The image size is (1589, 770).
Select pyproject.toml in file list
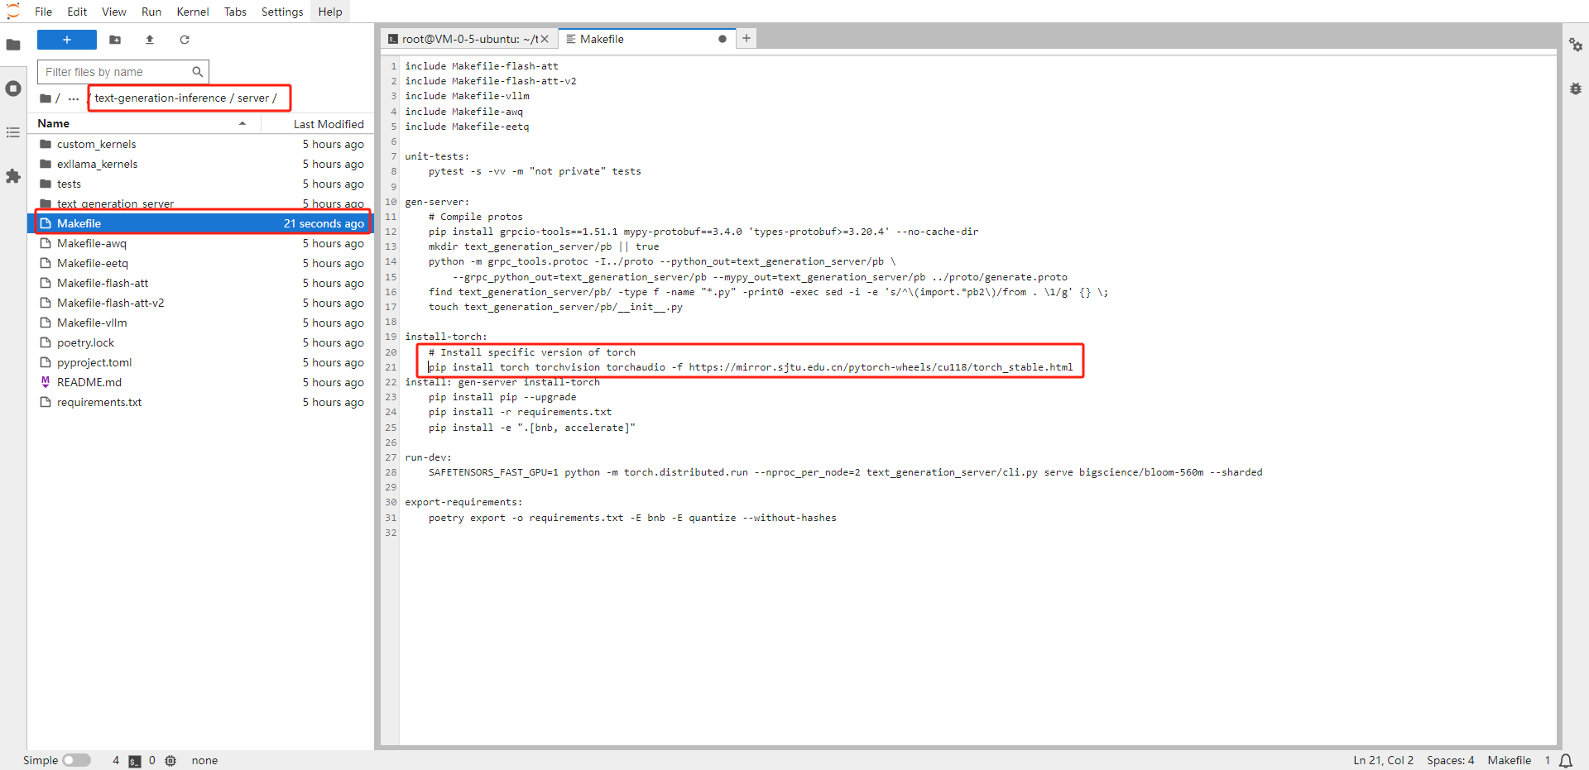pyautogui.click(x=201, y=362)
